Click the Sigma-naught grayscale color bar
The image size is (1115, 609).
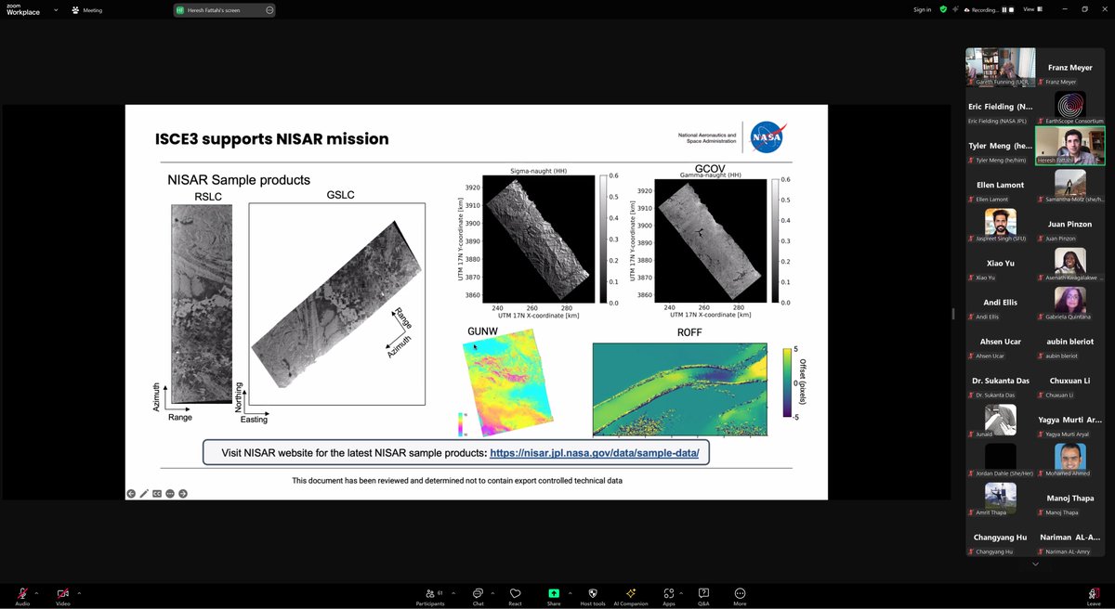pyautogui.click(x=604, y=240)
